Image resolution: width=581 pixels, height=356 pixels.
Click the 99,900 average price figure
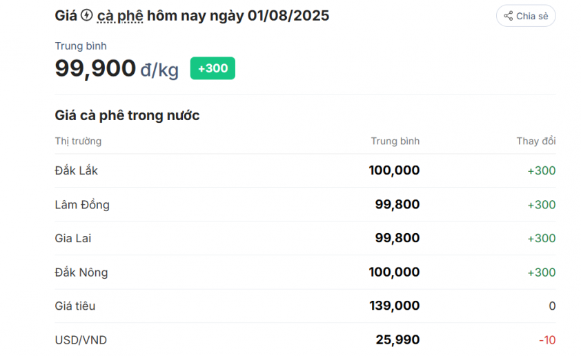coord(95,68)
